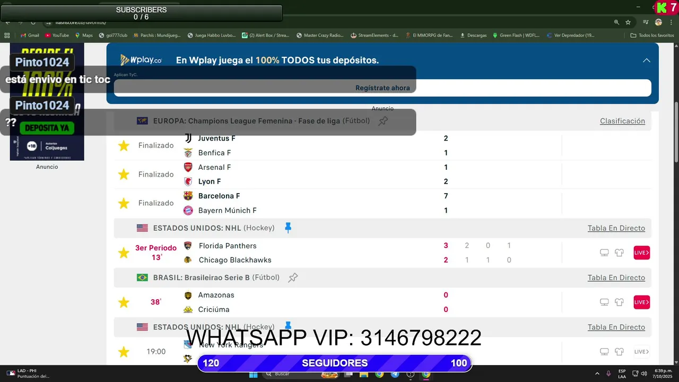Click zoom magnifier icon in address bar
This screenshot has width=679, height=382.
pos(616,22)
